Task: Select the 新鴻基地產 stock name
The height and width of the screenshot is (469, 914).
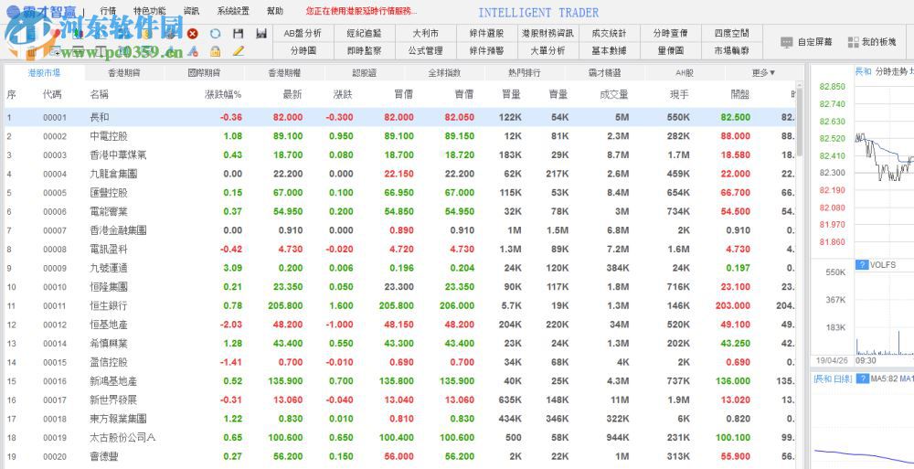Action: [113, 381]
